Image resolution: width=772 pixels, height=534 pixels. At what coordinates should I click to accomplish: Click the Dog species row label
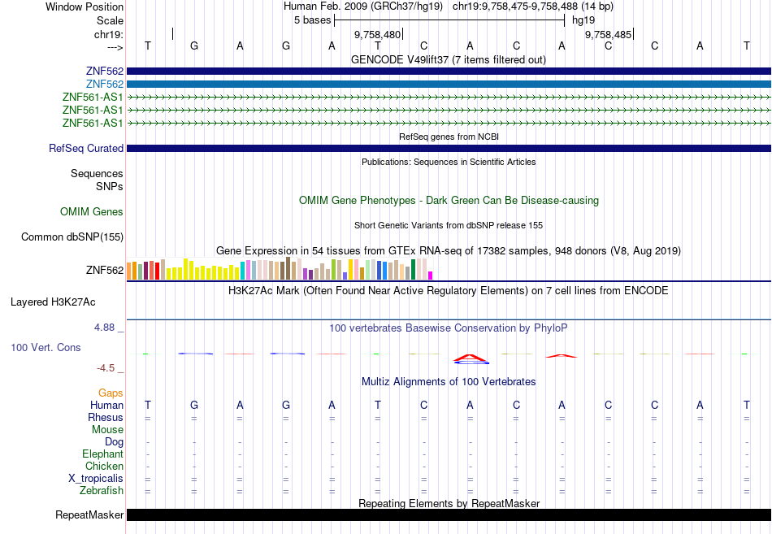(x=115, y=442)
